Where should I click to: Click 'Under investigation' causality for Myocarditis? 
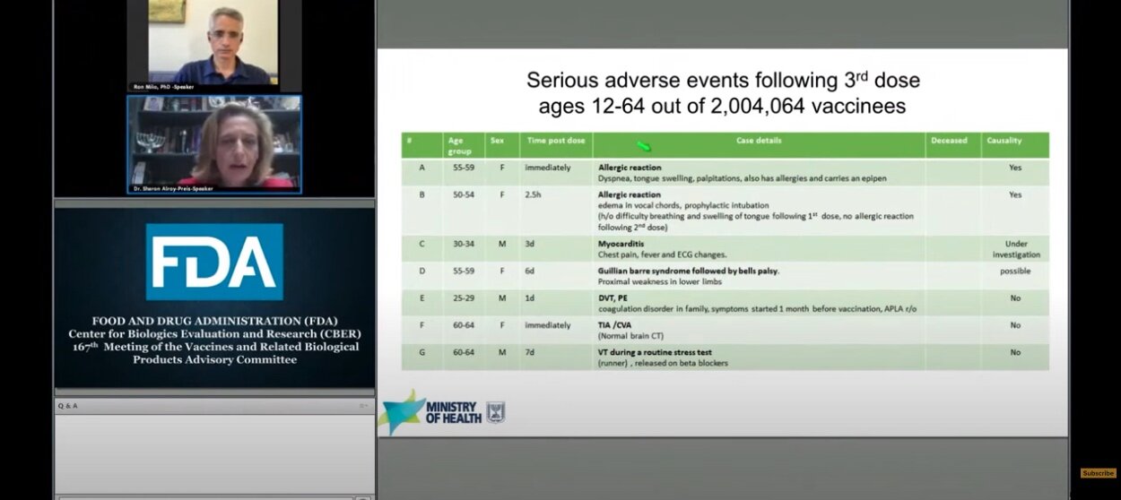point(1016,249)
